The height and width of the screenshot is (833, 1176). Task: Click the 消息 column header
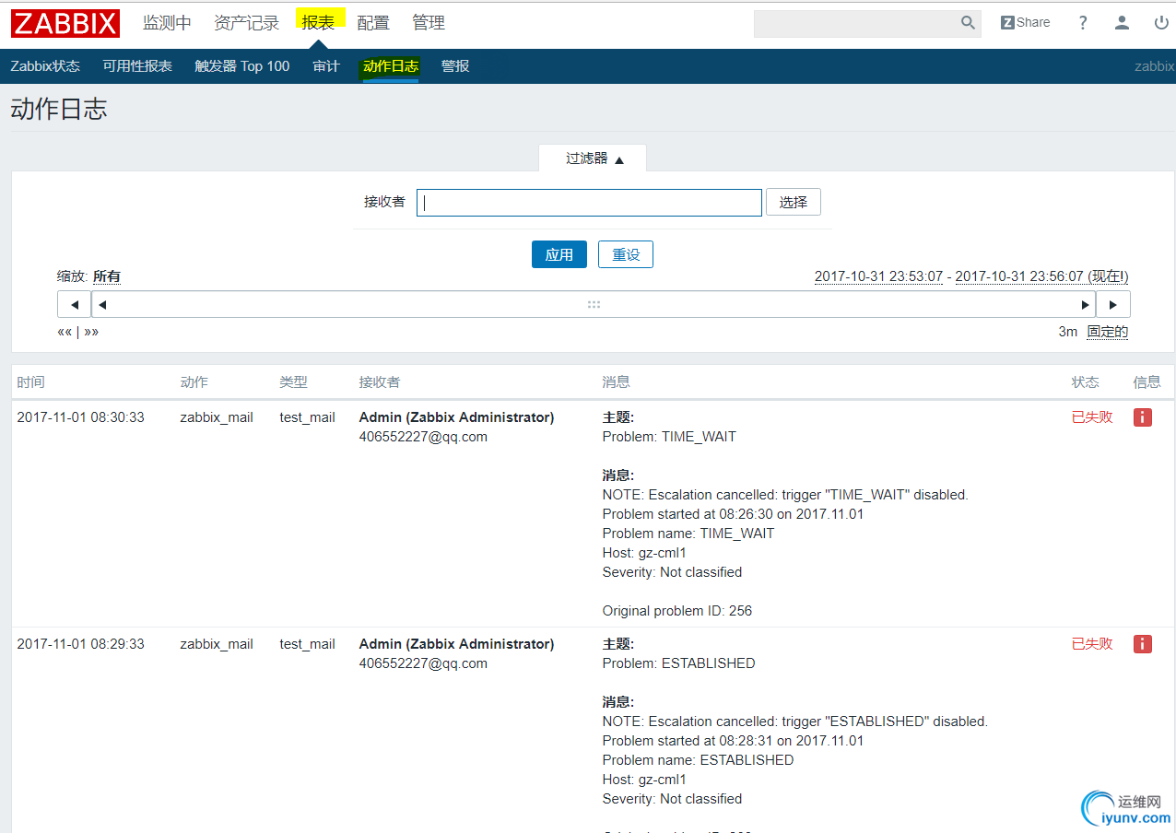617,381
